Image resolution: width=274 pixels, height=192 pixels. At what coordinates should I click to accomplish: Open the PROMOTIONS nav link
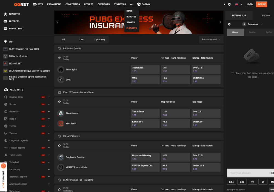point(54,4)
